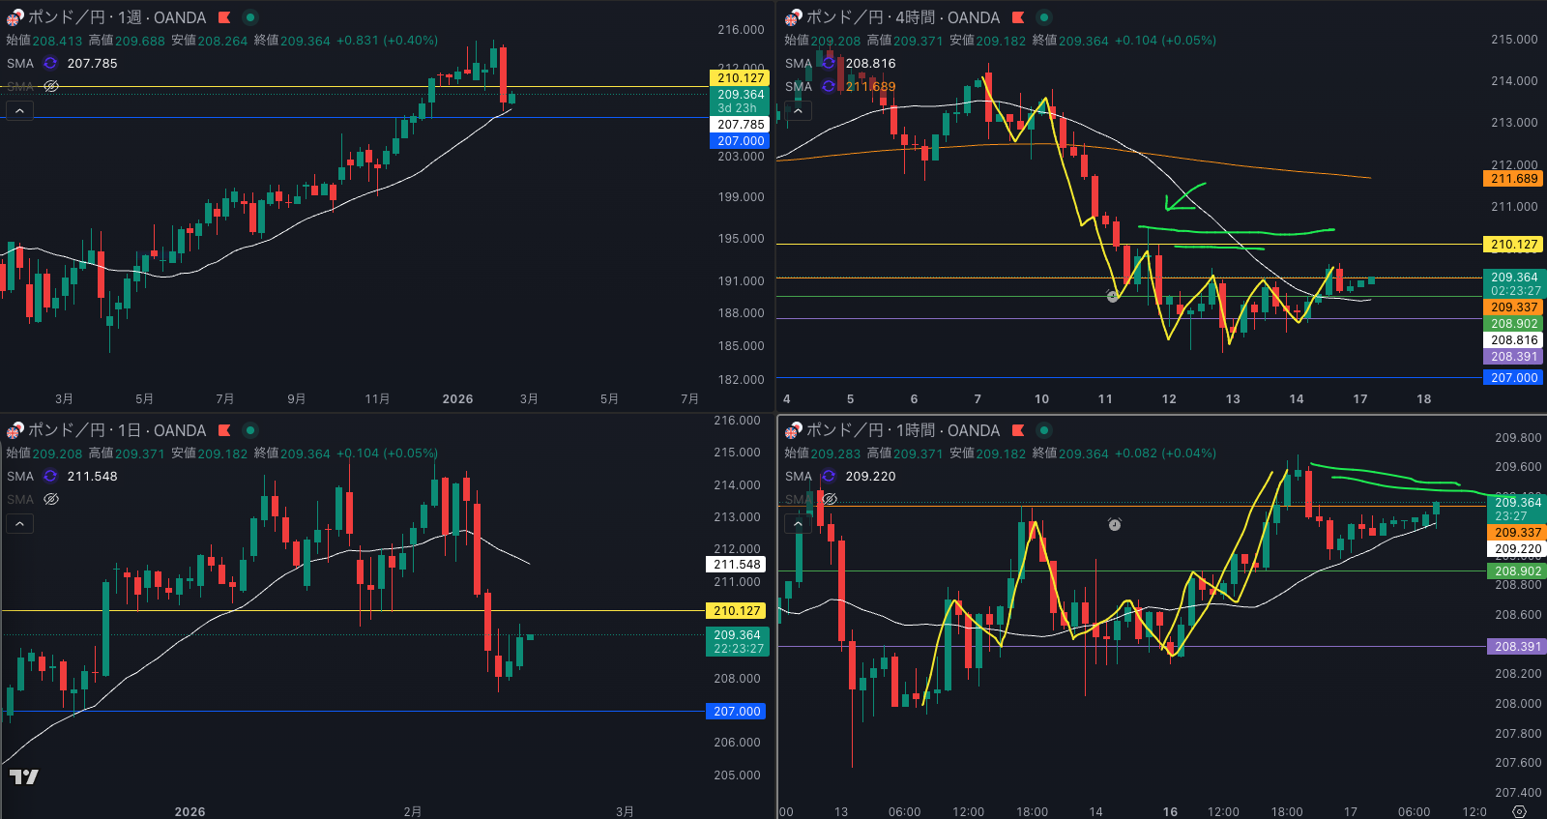This screenshot has height=819, width=1547.
Task: Collapse indicator legend on daily chart
Action: click(x=20, y=524)
